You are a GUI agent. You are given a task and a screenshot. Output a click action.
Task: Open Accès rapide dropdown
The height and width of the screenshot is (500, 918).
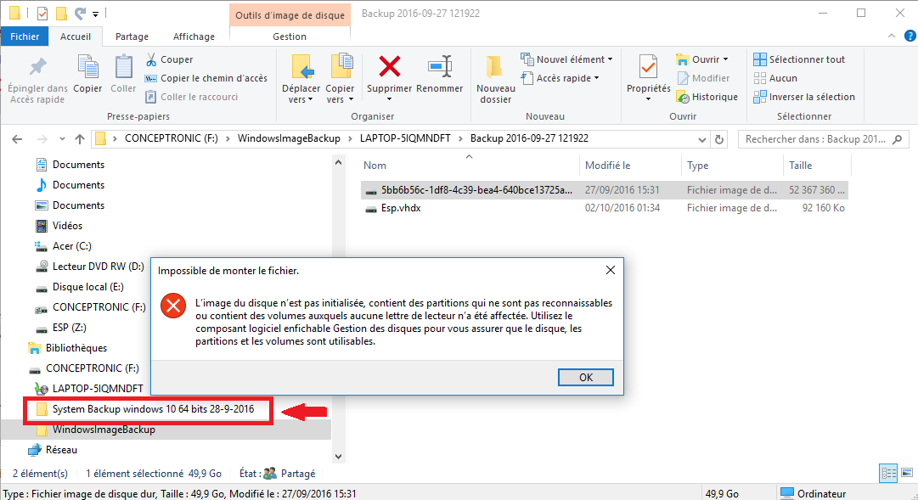pyautogui.click(x=560, y=78)
